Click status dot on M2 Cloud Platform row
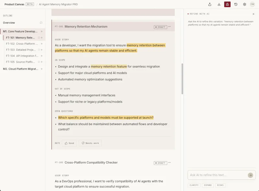This screenshot has height=191, width=259. coord(42,69)
